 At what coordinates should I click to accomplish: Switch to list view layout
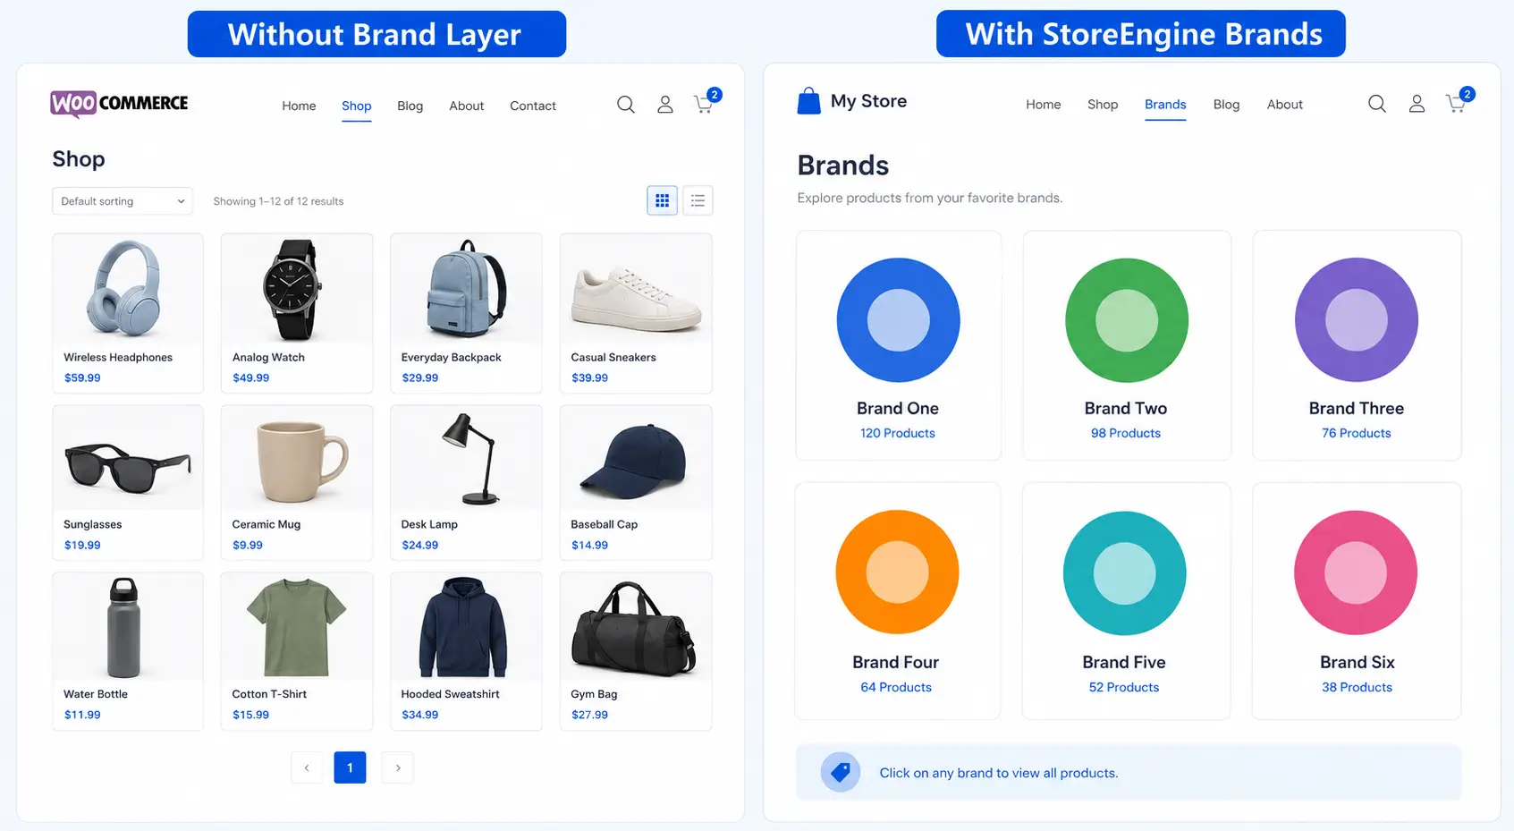tap(698, 200)
